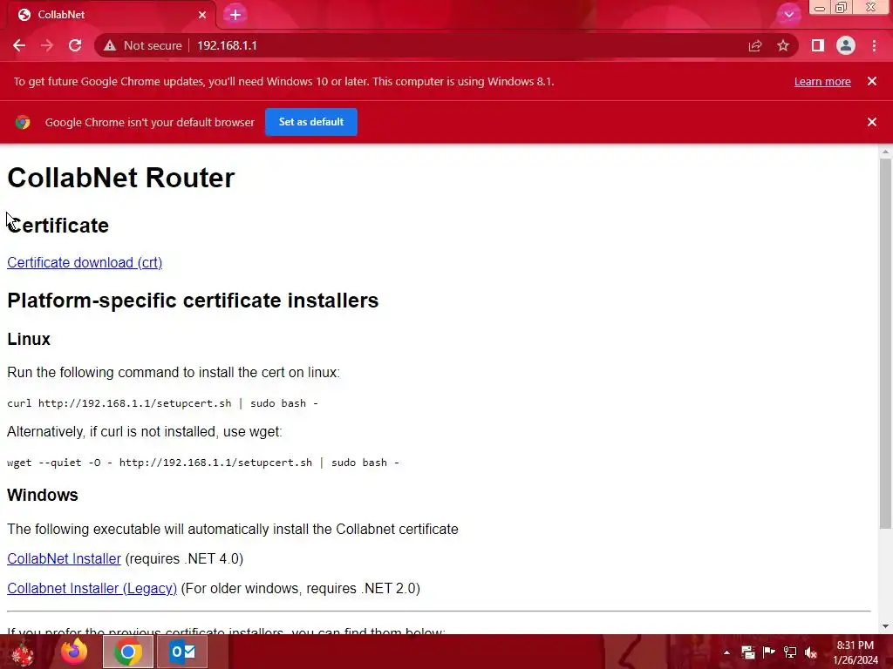893x669 pixels.
Task: Click the Platform-specific certificate installers heading
Action: click(193, 301)
